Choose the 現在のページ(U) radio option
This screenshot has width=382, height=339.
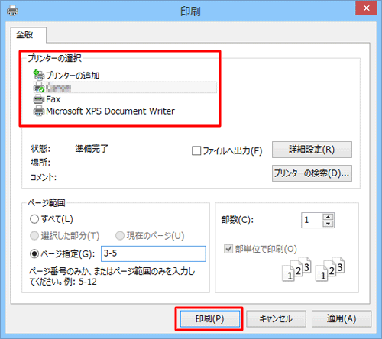[x=120, y=236]
